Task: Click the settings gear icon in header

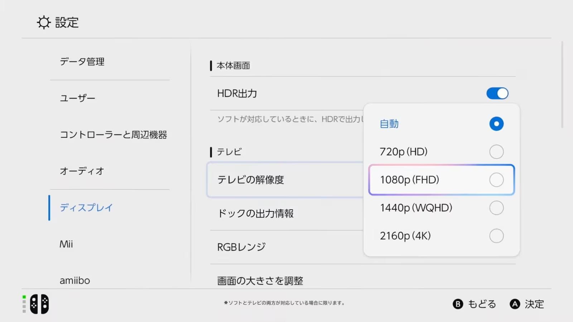Action: (x=44, y=23)
